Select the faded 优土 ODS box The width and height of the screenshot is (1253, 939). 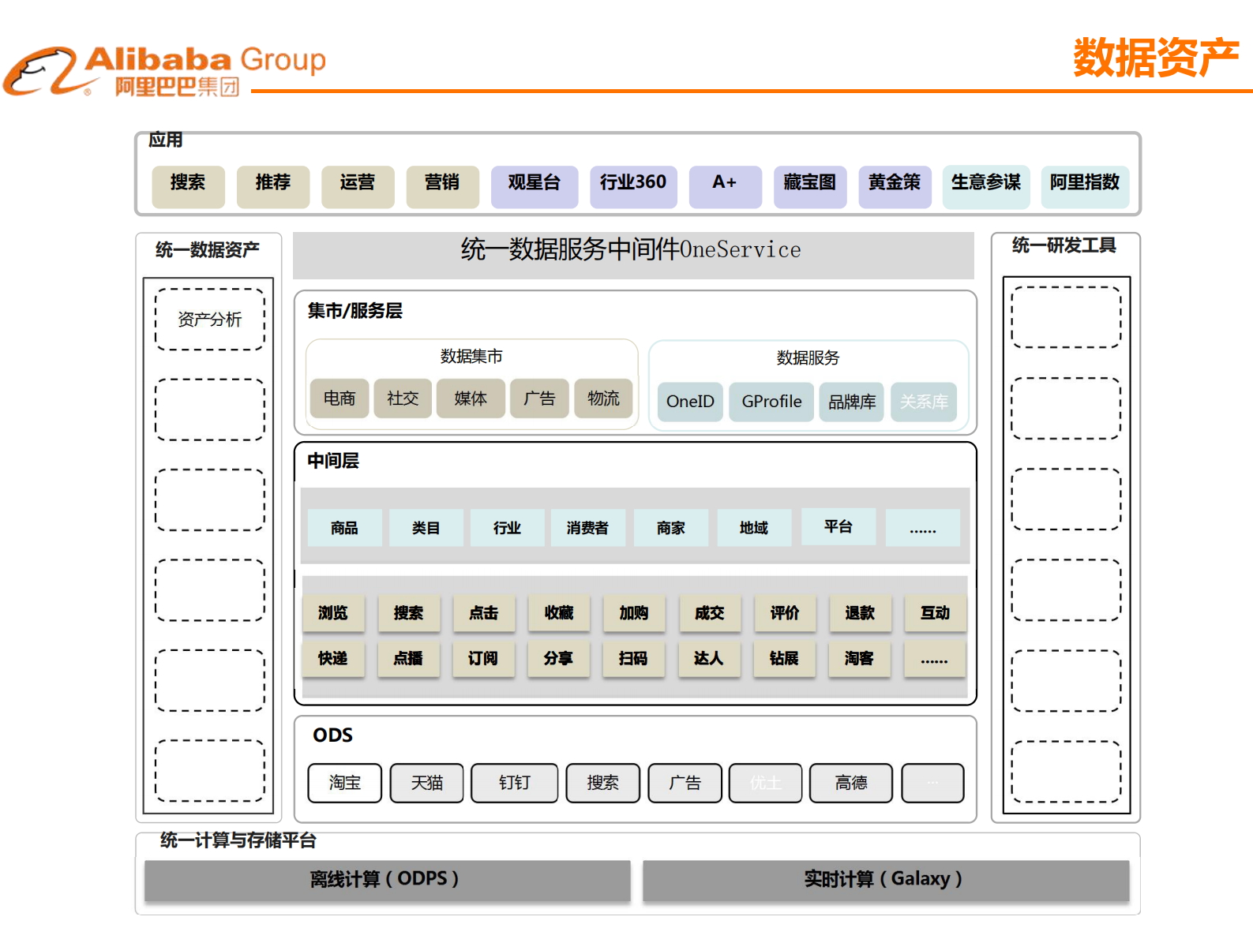[x=766, y=783]
